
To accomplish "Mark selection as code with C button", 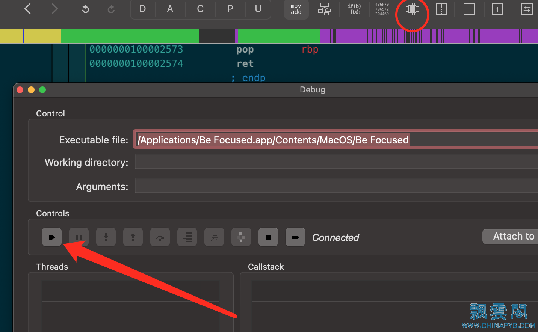I will pyautogui.click(x=200, y=9).
